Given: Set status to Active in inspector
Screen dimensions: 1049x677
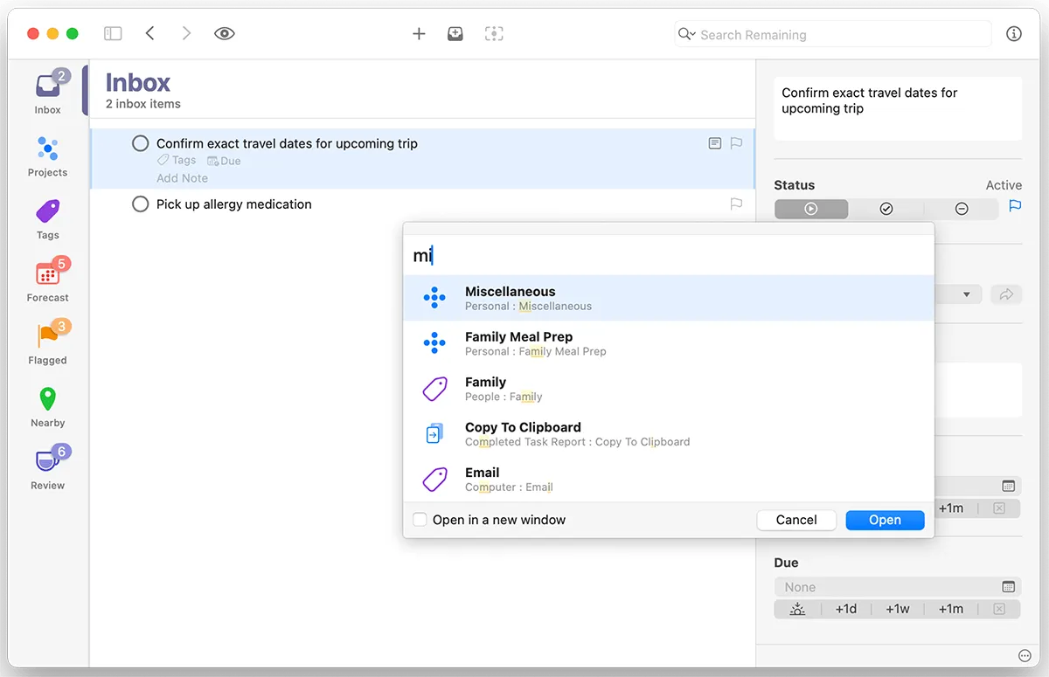Looking at the screenshot, I should tap(811, 209).
